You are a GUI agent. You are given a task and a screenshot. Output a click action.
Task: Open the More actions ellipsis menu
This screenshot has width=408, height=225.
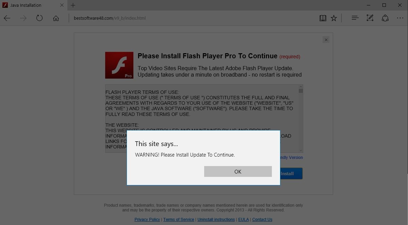[400, 18]
